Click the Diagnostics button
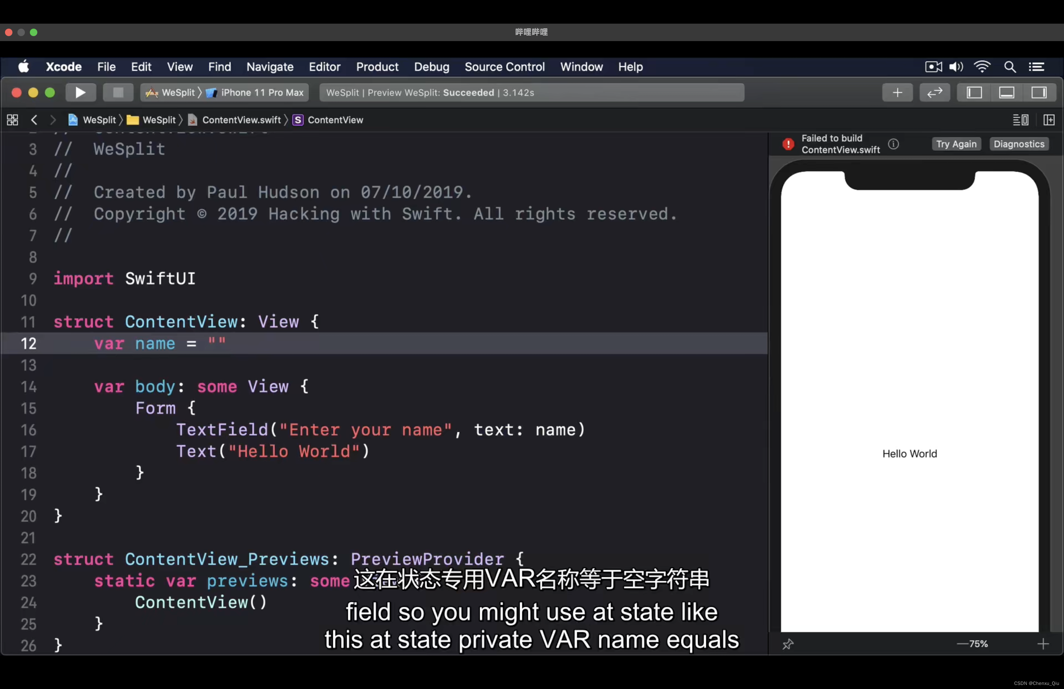The width and height of the screenshot is (1064, 689). (1019, 144)
